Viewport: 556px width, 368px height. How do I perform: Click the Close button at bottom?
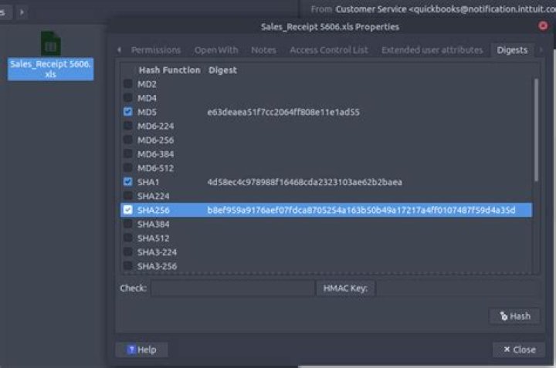[519, 349]
